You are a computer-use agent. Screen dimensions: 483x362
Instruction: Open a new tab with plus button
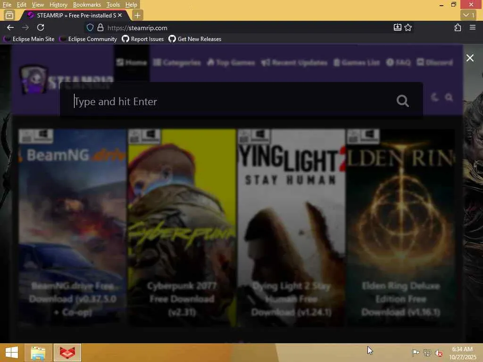click(137, 15)
